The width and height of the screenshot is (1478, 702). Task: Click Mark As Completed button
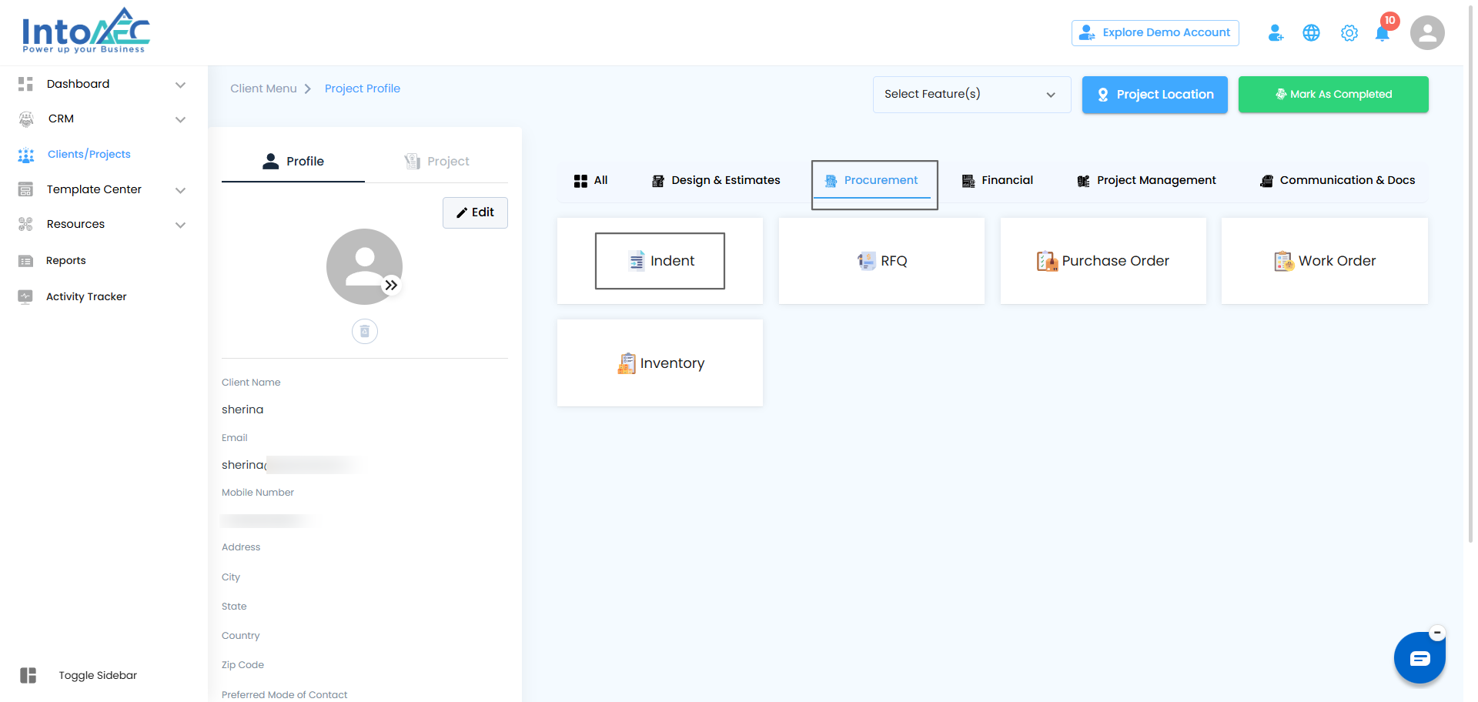coord(1333,95)
